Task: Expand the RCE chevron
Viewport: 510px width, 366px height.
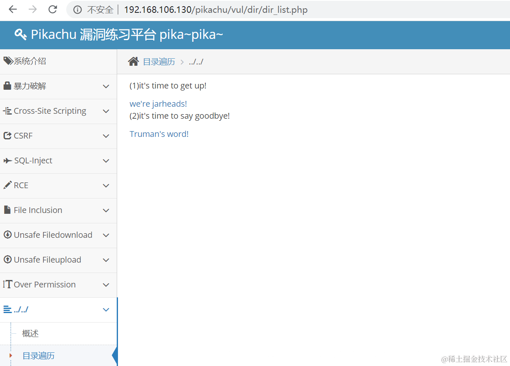Action: [x=106, y=186]
